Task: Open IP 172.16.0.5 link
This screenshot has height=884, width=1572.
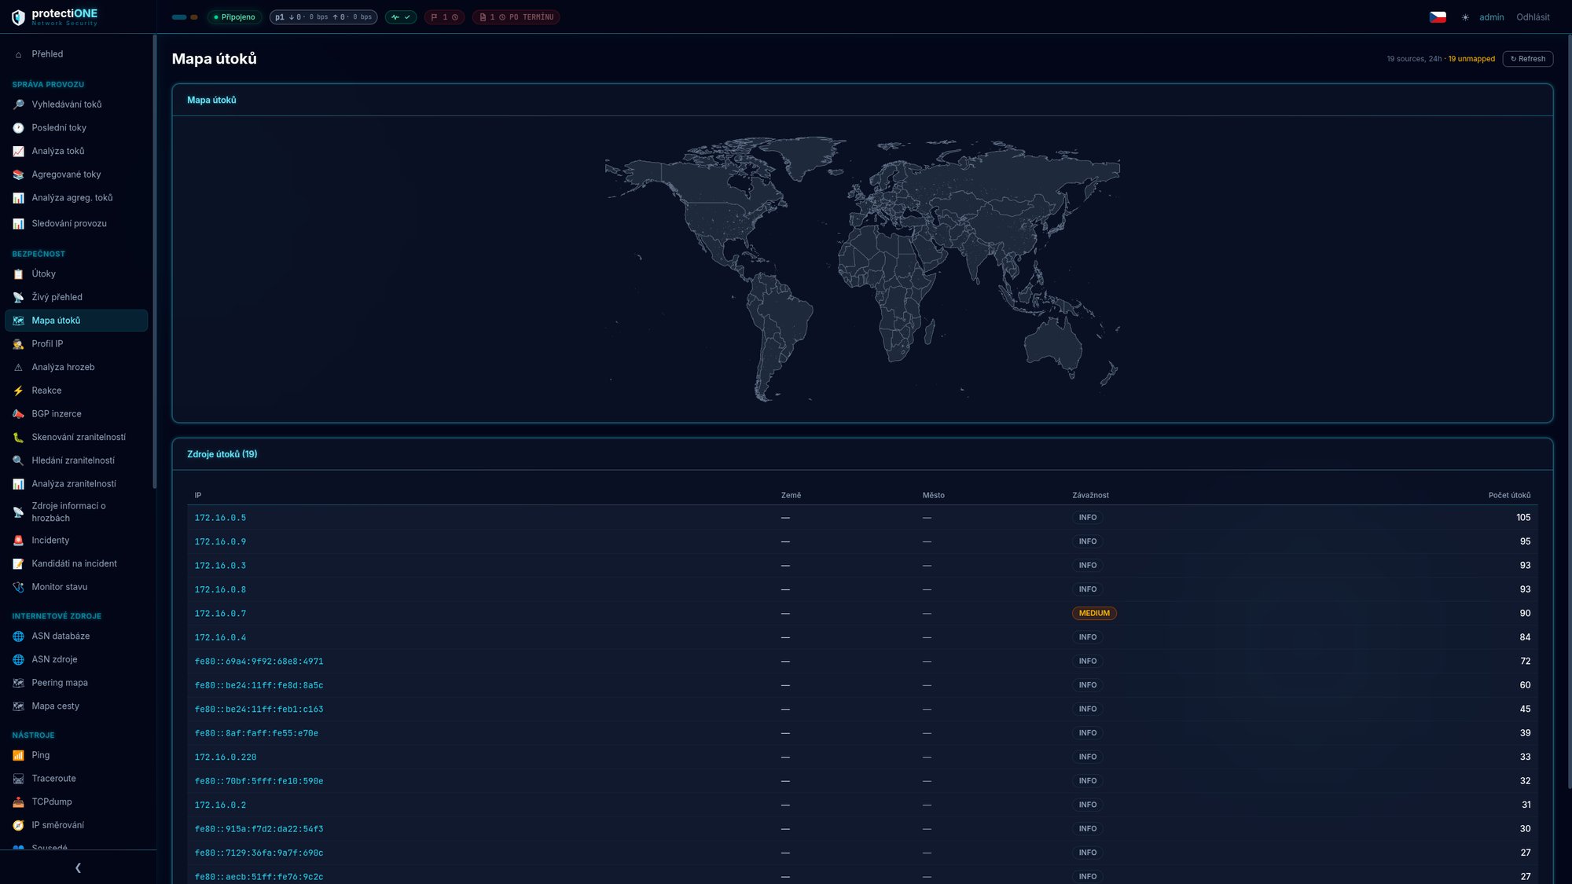Action: pyautogui.click(x=220, y=518)
